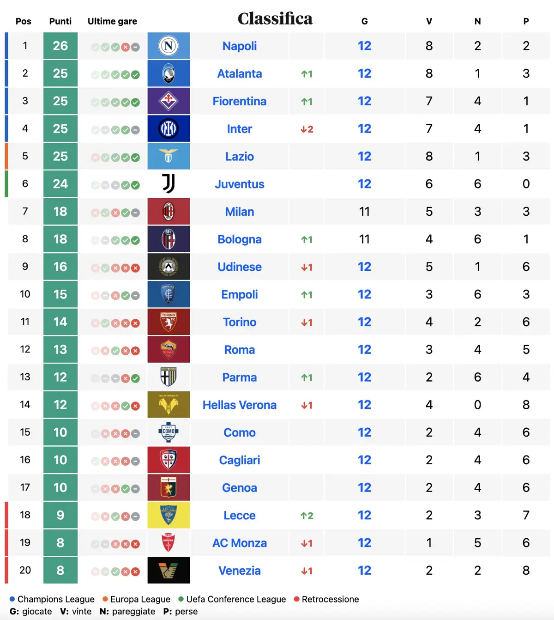Click the Milan club crest
Viewport: 554px width, 620px height.
[x=169, y=212]
